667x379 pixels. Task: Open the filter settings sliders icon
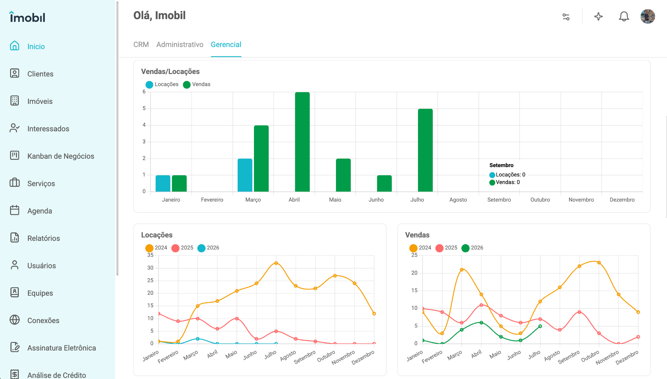[x=566, y=17]
